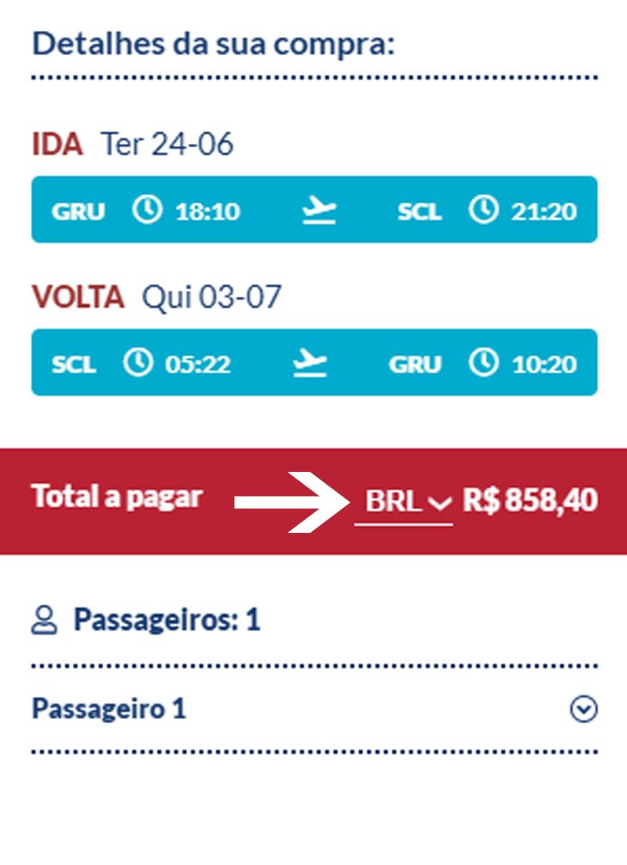
Task: Click the airplane icon on the IDA flight
Action: (x=319, y=209)
